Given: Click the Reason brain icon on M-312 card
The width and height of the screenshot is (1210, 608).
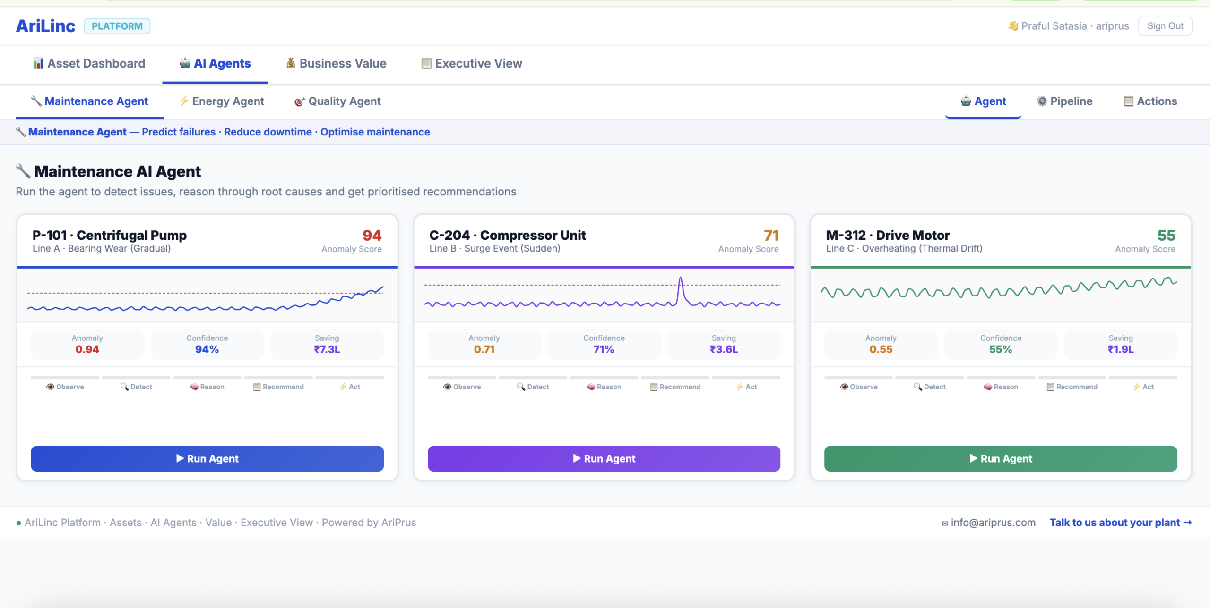Looking at the screenshot, I should pos(987,387).
